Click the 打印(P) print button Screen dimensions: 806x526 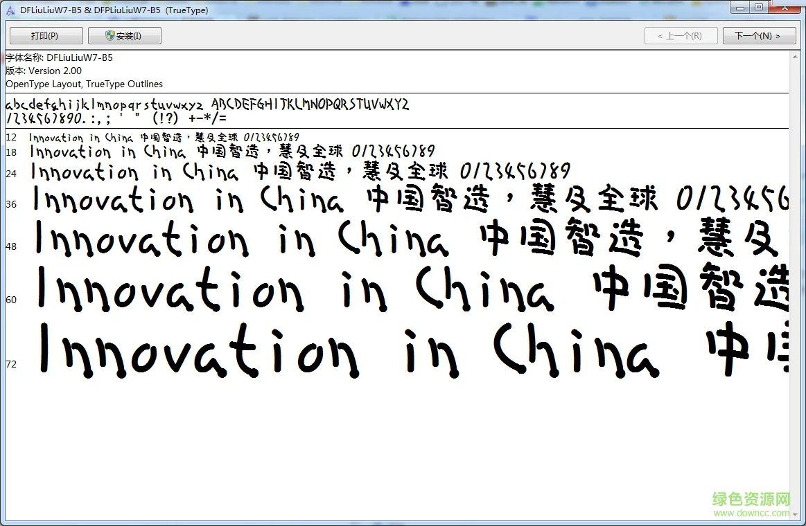[46, 36]
